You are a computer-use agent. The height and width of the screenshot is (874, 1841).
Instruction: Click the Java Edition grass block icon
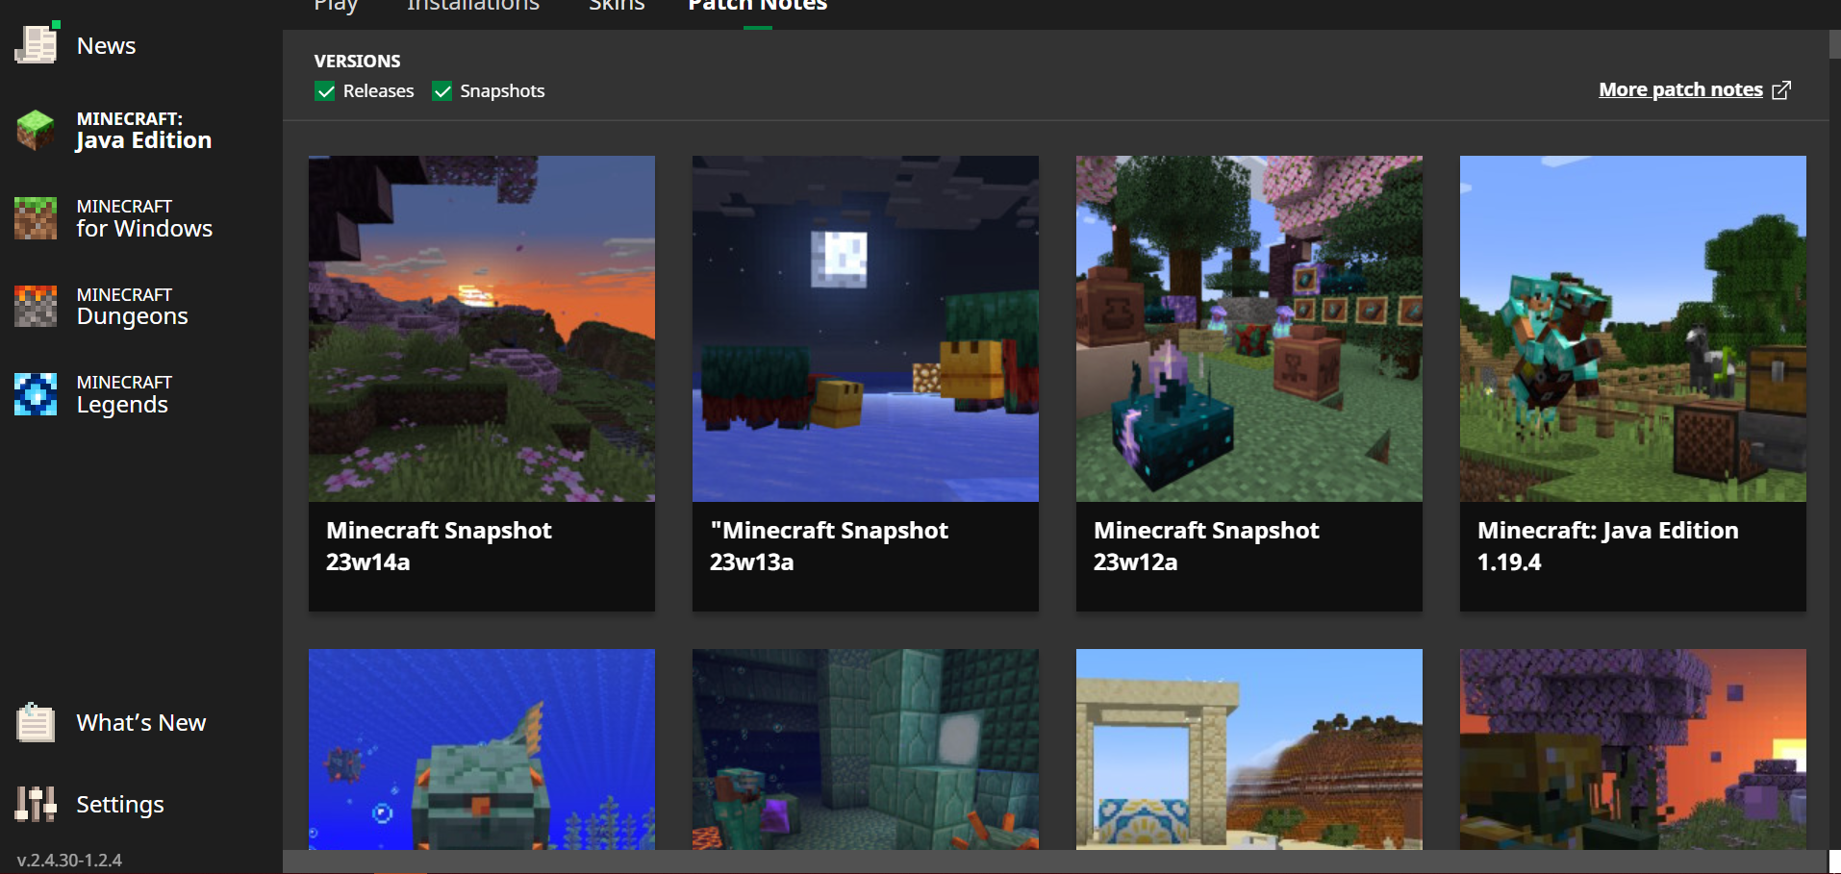[x=37, y=130]
